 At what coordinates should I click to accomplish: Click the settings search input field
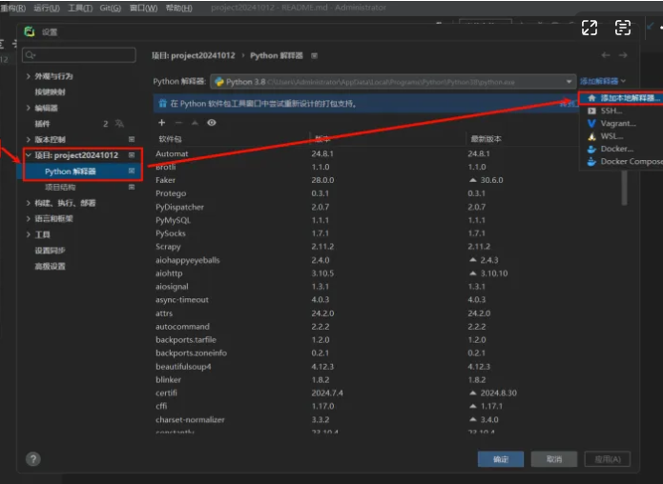pyautogui.click(x=79, y=55)
